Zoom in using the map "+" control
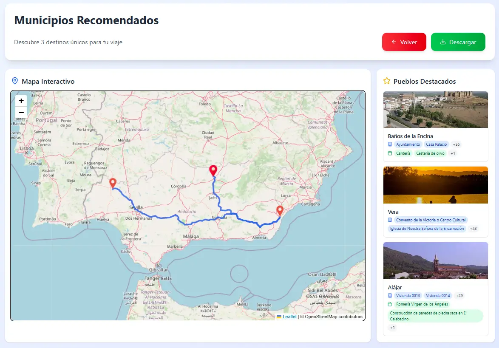This screenshot has height=348, width=499. [21, 101]
